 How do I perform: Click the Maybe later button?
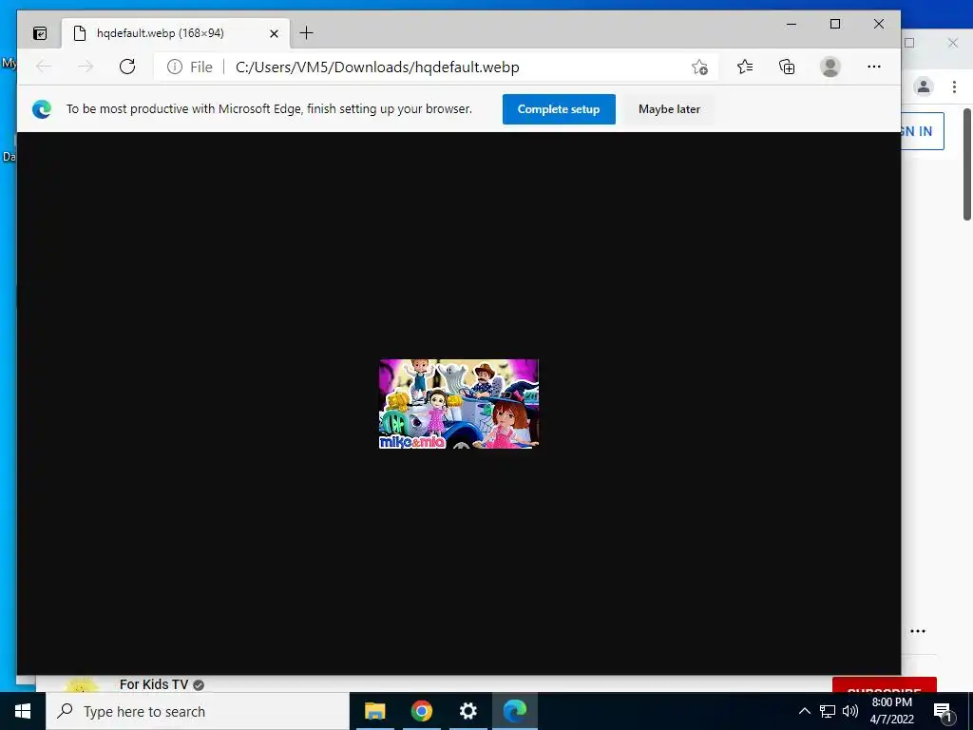[x=669, y=109]
